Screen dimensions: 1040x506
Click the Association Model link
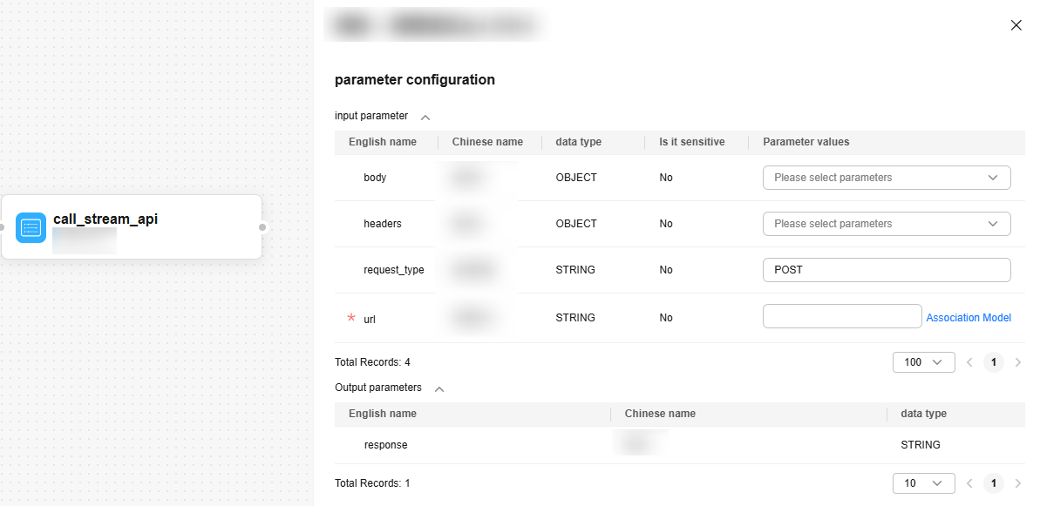(x=968, y=318)
